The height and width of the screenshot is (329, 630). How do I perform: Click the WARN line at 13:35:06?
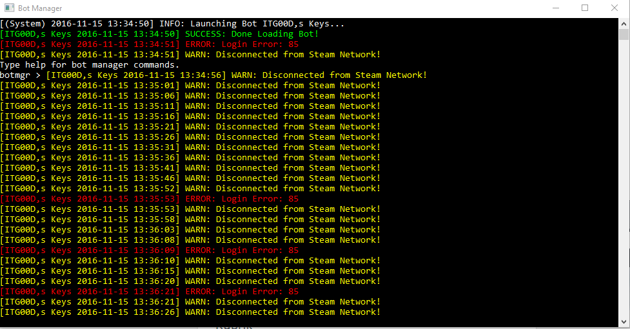coord(190,96)
